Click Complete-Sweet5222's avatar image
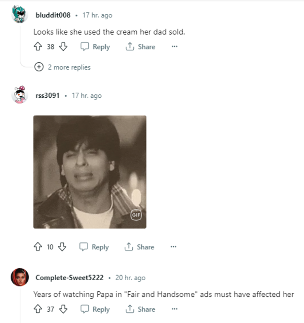The width and height of the screenshot is (304, 323). [x=20, y=278]
